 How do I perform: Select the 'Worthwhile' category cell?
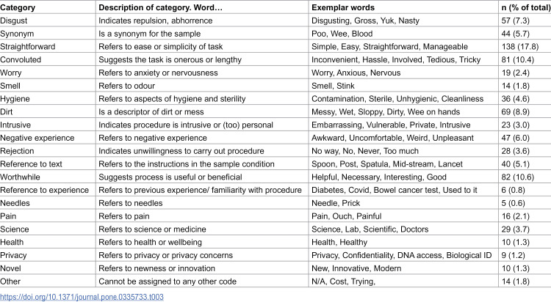(20, 177)
